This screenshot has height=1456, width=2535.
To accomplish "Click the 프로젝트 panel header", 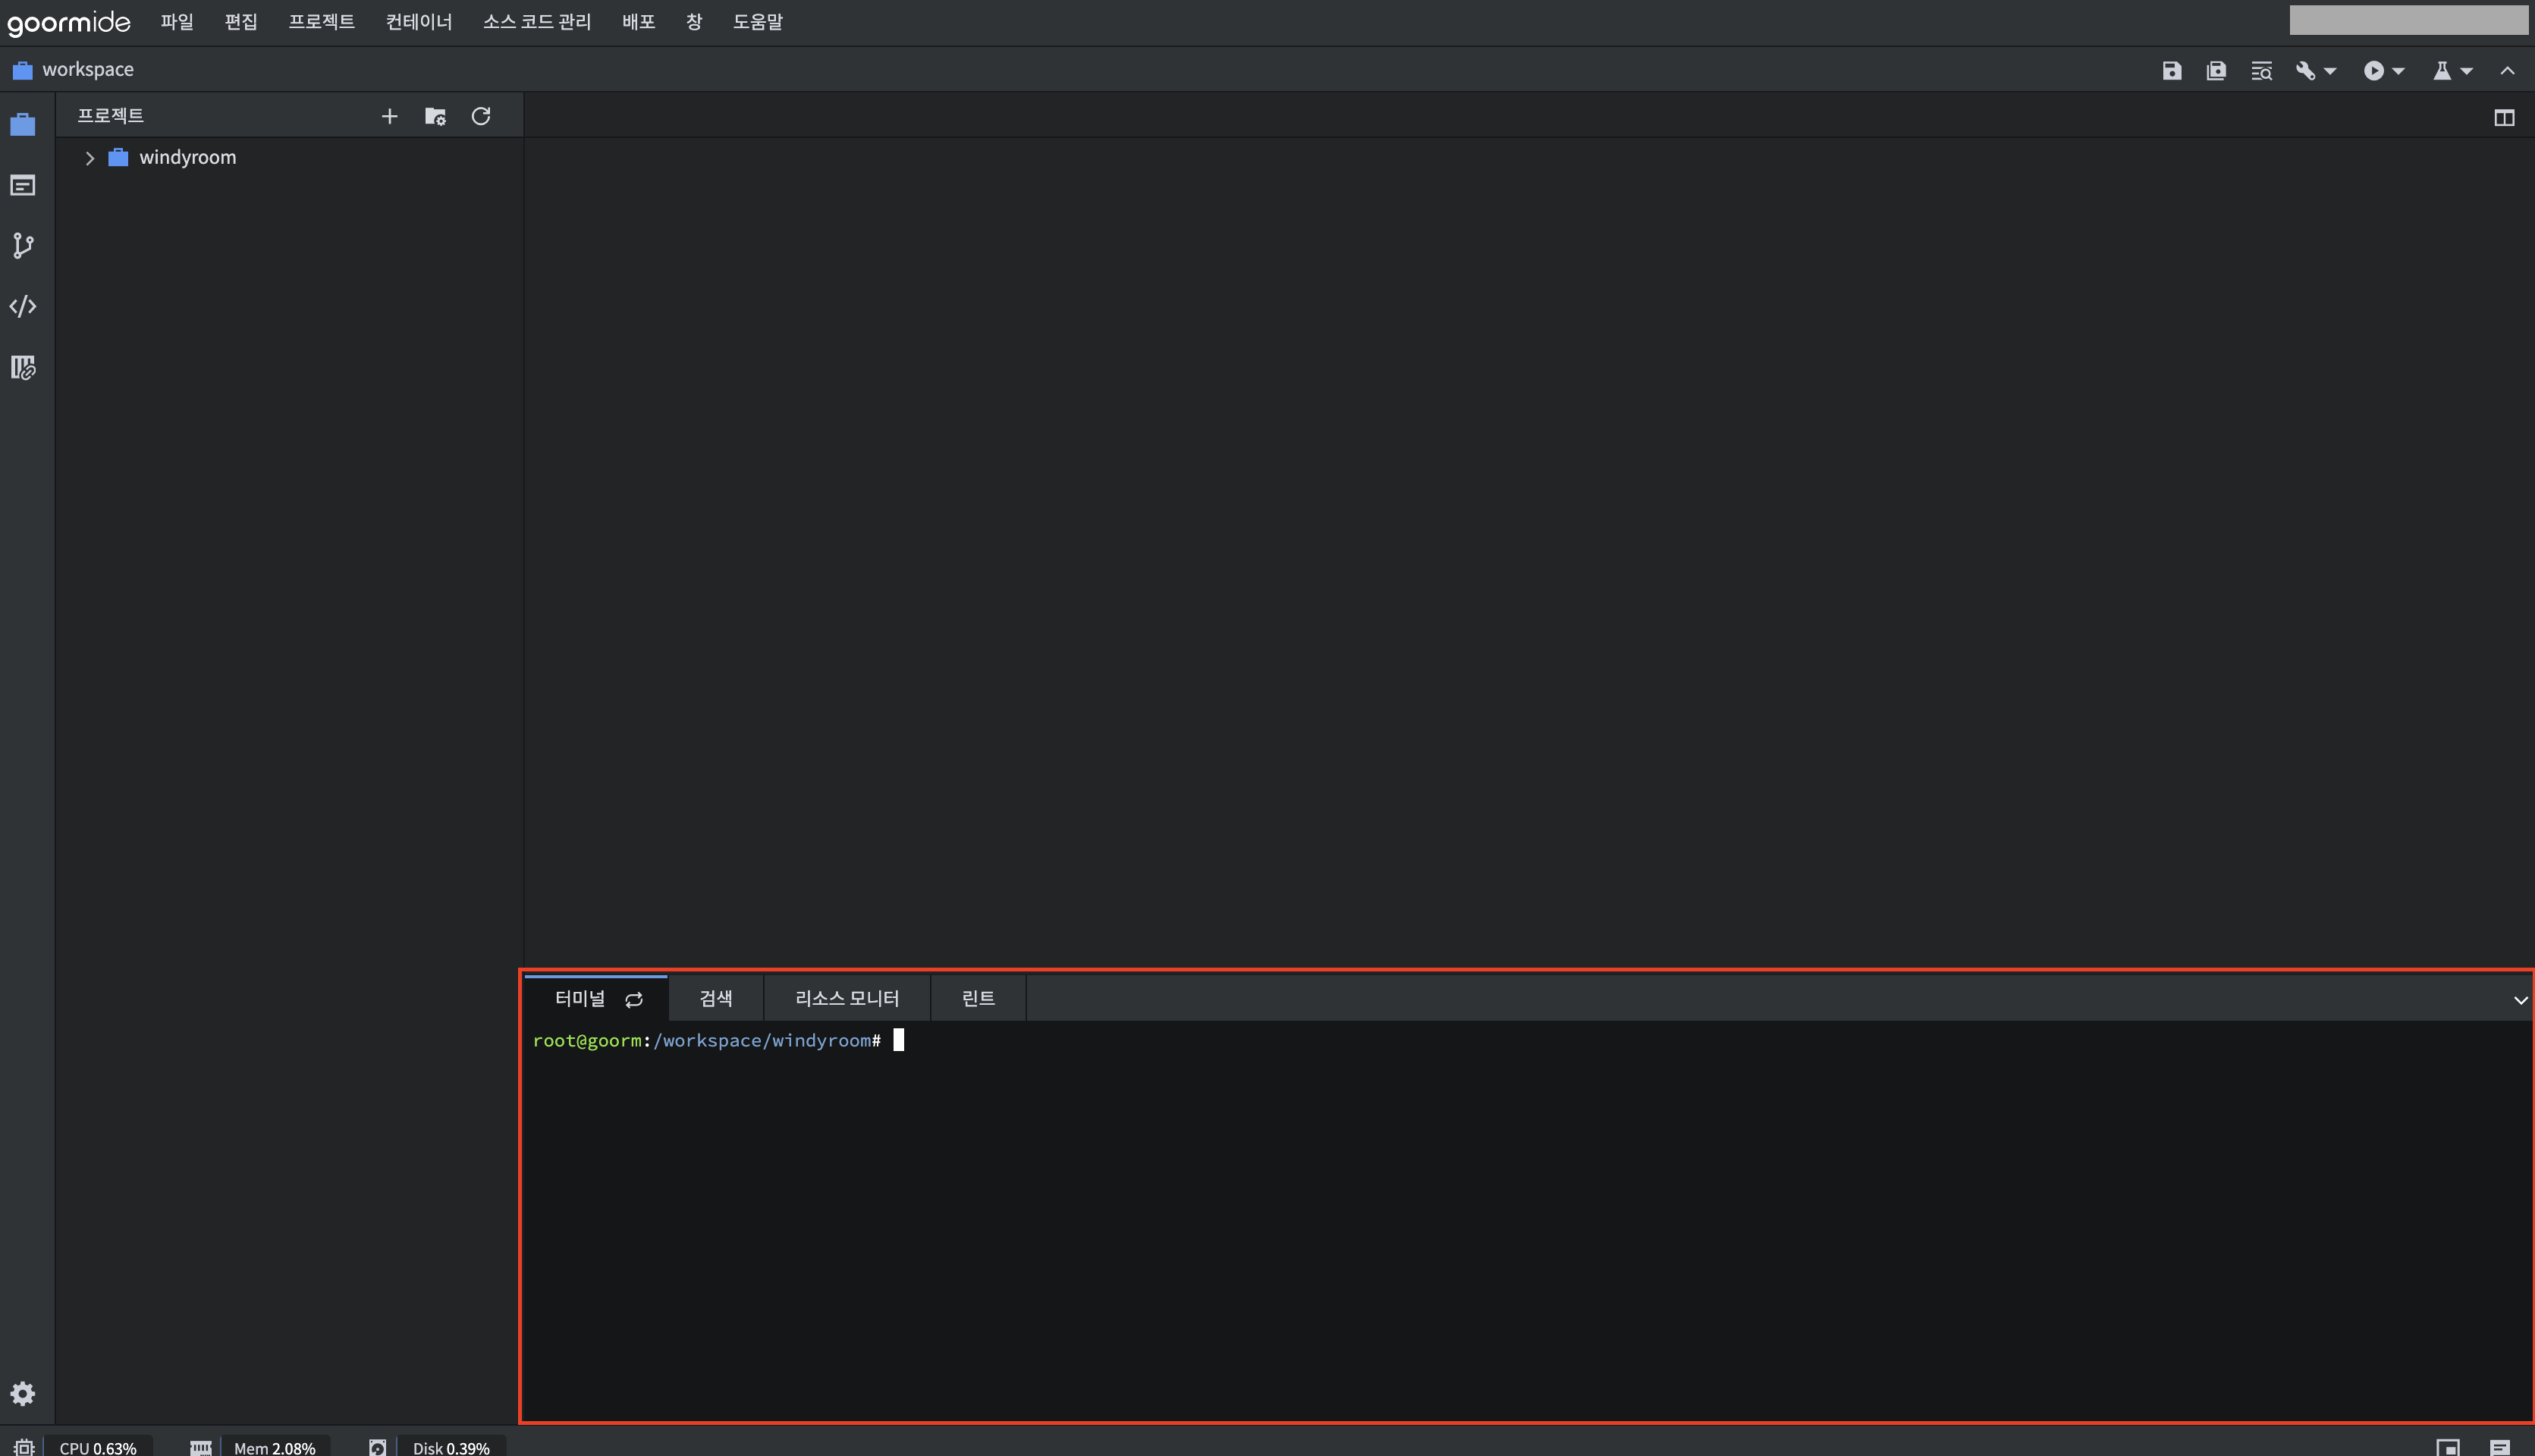I will coord(111,115).
